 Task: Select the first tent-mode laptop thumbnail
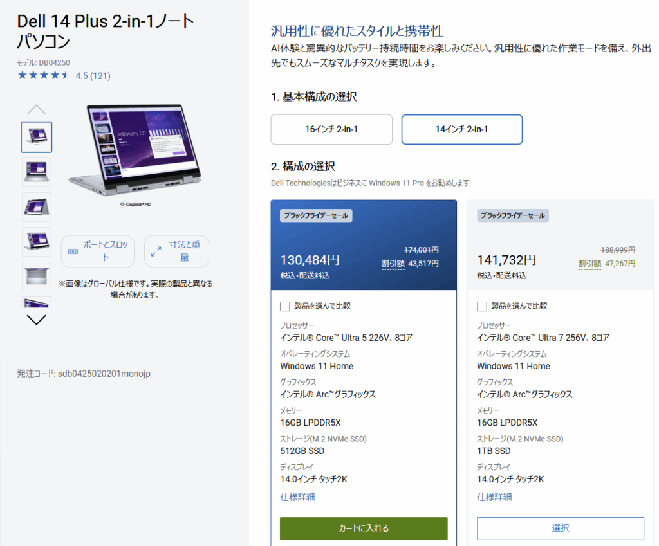pyautogui.click(x=37, y=137)
